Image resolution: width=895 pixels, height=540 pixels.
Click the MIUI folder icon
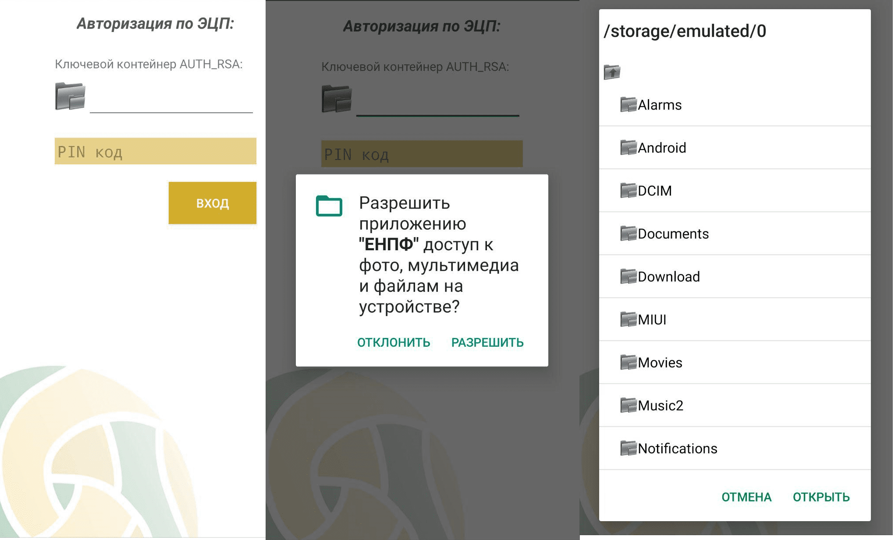pyautogui.click(x=628, y=320)
